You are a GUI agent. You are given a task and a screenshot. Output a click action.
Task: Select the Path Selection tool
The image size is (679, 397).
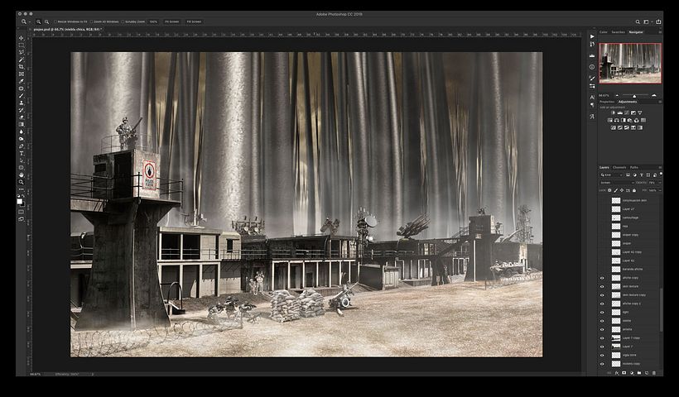pyautogui.click(x=22, y=160)
